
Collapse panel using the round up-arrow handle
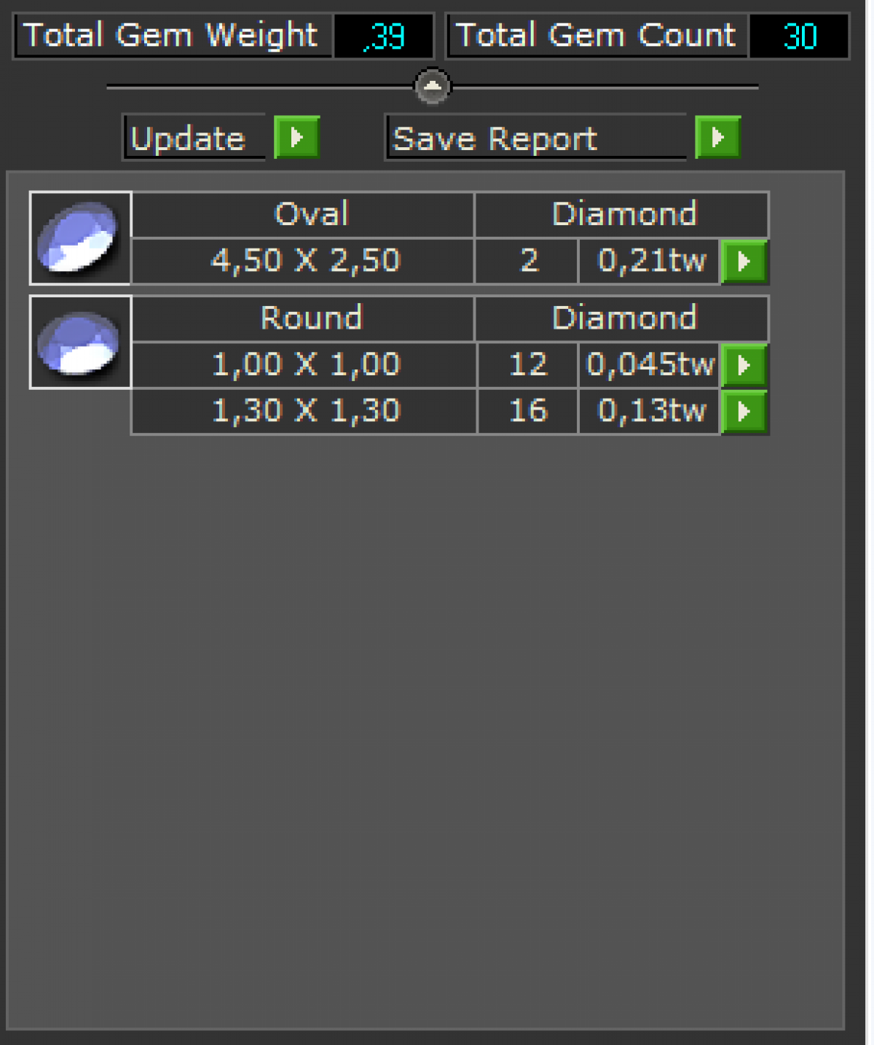[433, 87]
